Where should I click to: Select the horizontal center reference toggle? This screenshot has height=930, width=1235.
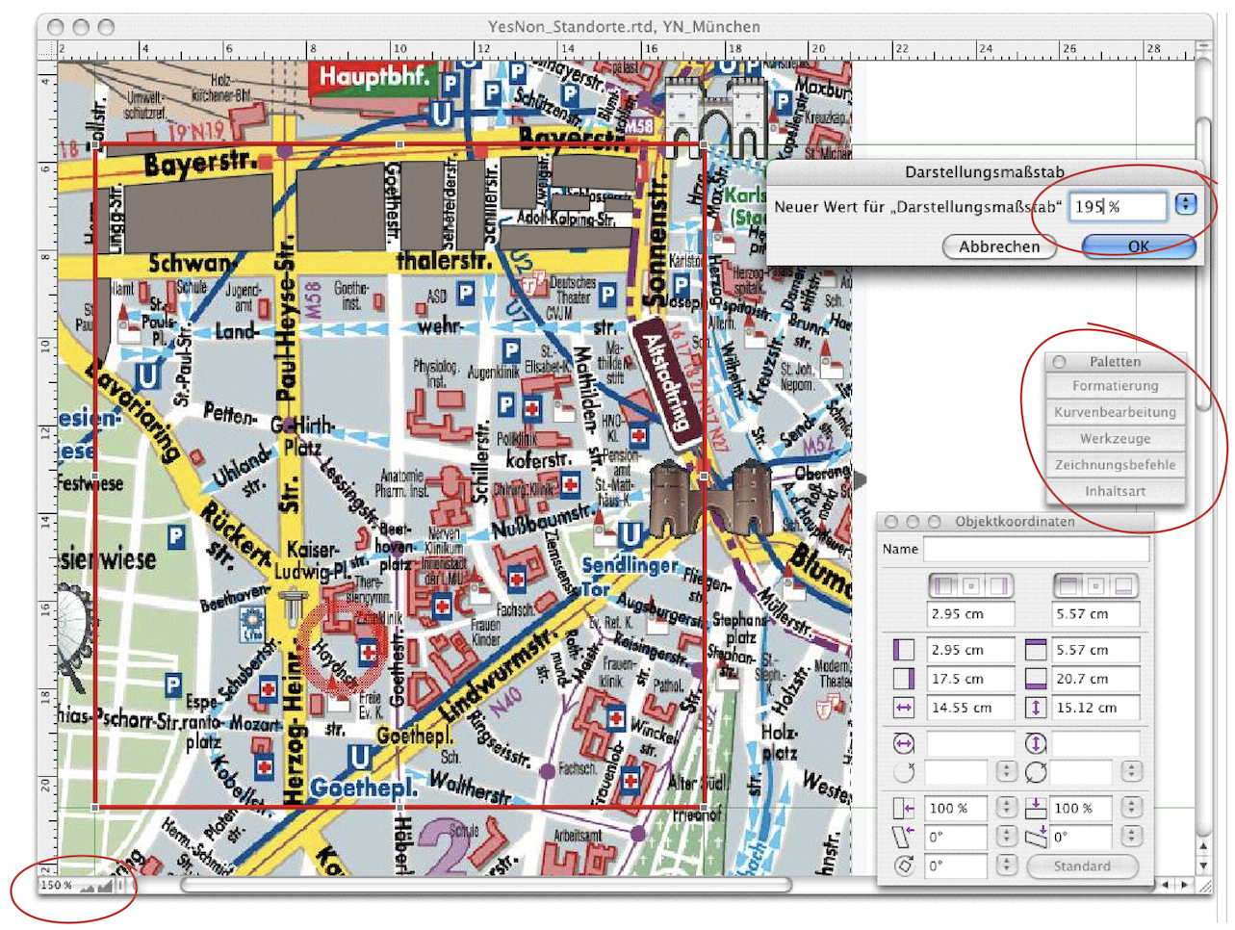point(972,585)
